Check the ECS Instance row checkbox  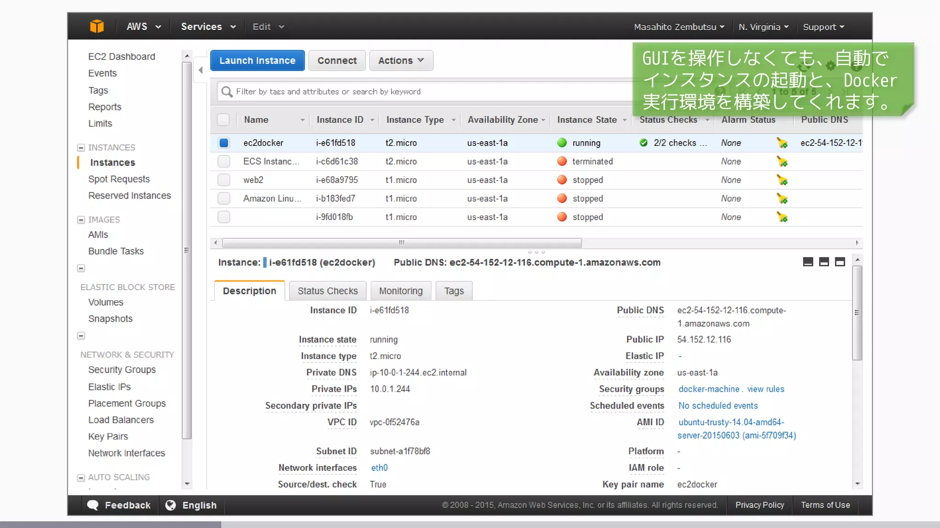click(224, 161)
